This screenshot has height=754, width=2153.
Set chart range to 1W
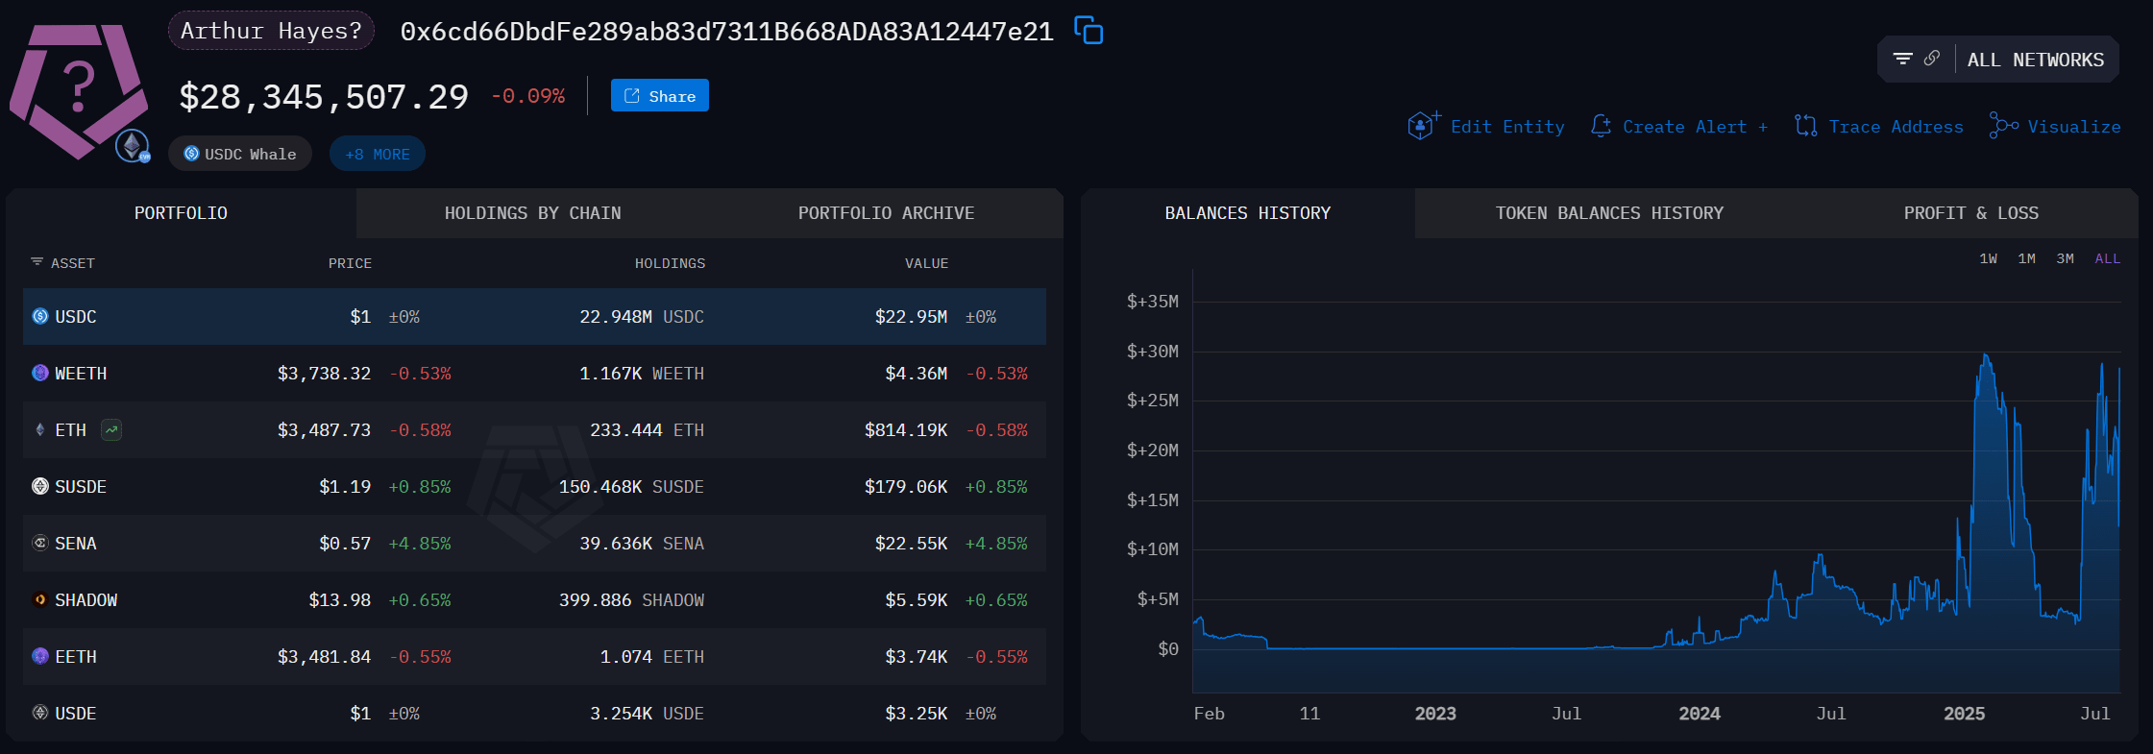click(1988, 258)
